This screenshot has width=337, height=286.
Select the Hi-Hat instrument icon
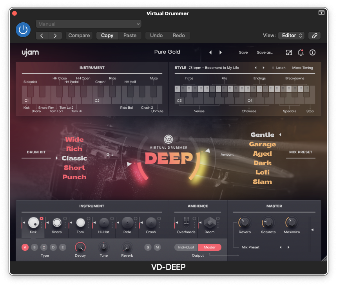coord(104,223)
